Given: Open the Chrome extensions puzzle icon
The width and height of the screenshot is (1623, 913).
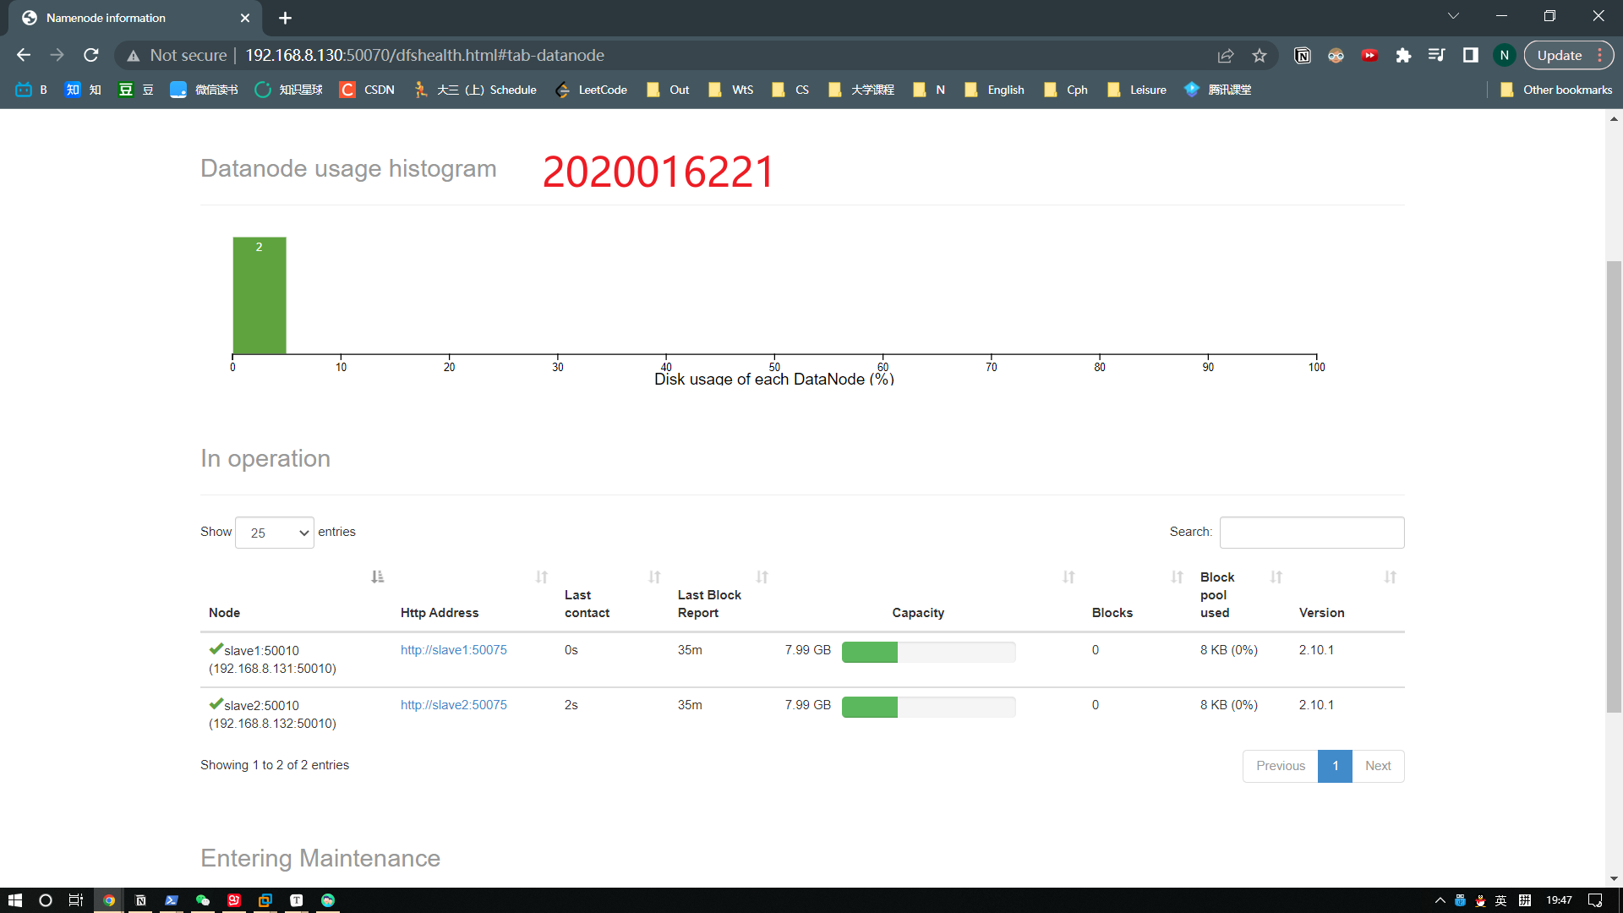Looking at the screenshot, I should 1403,56.
